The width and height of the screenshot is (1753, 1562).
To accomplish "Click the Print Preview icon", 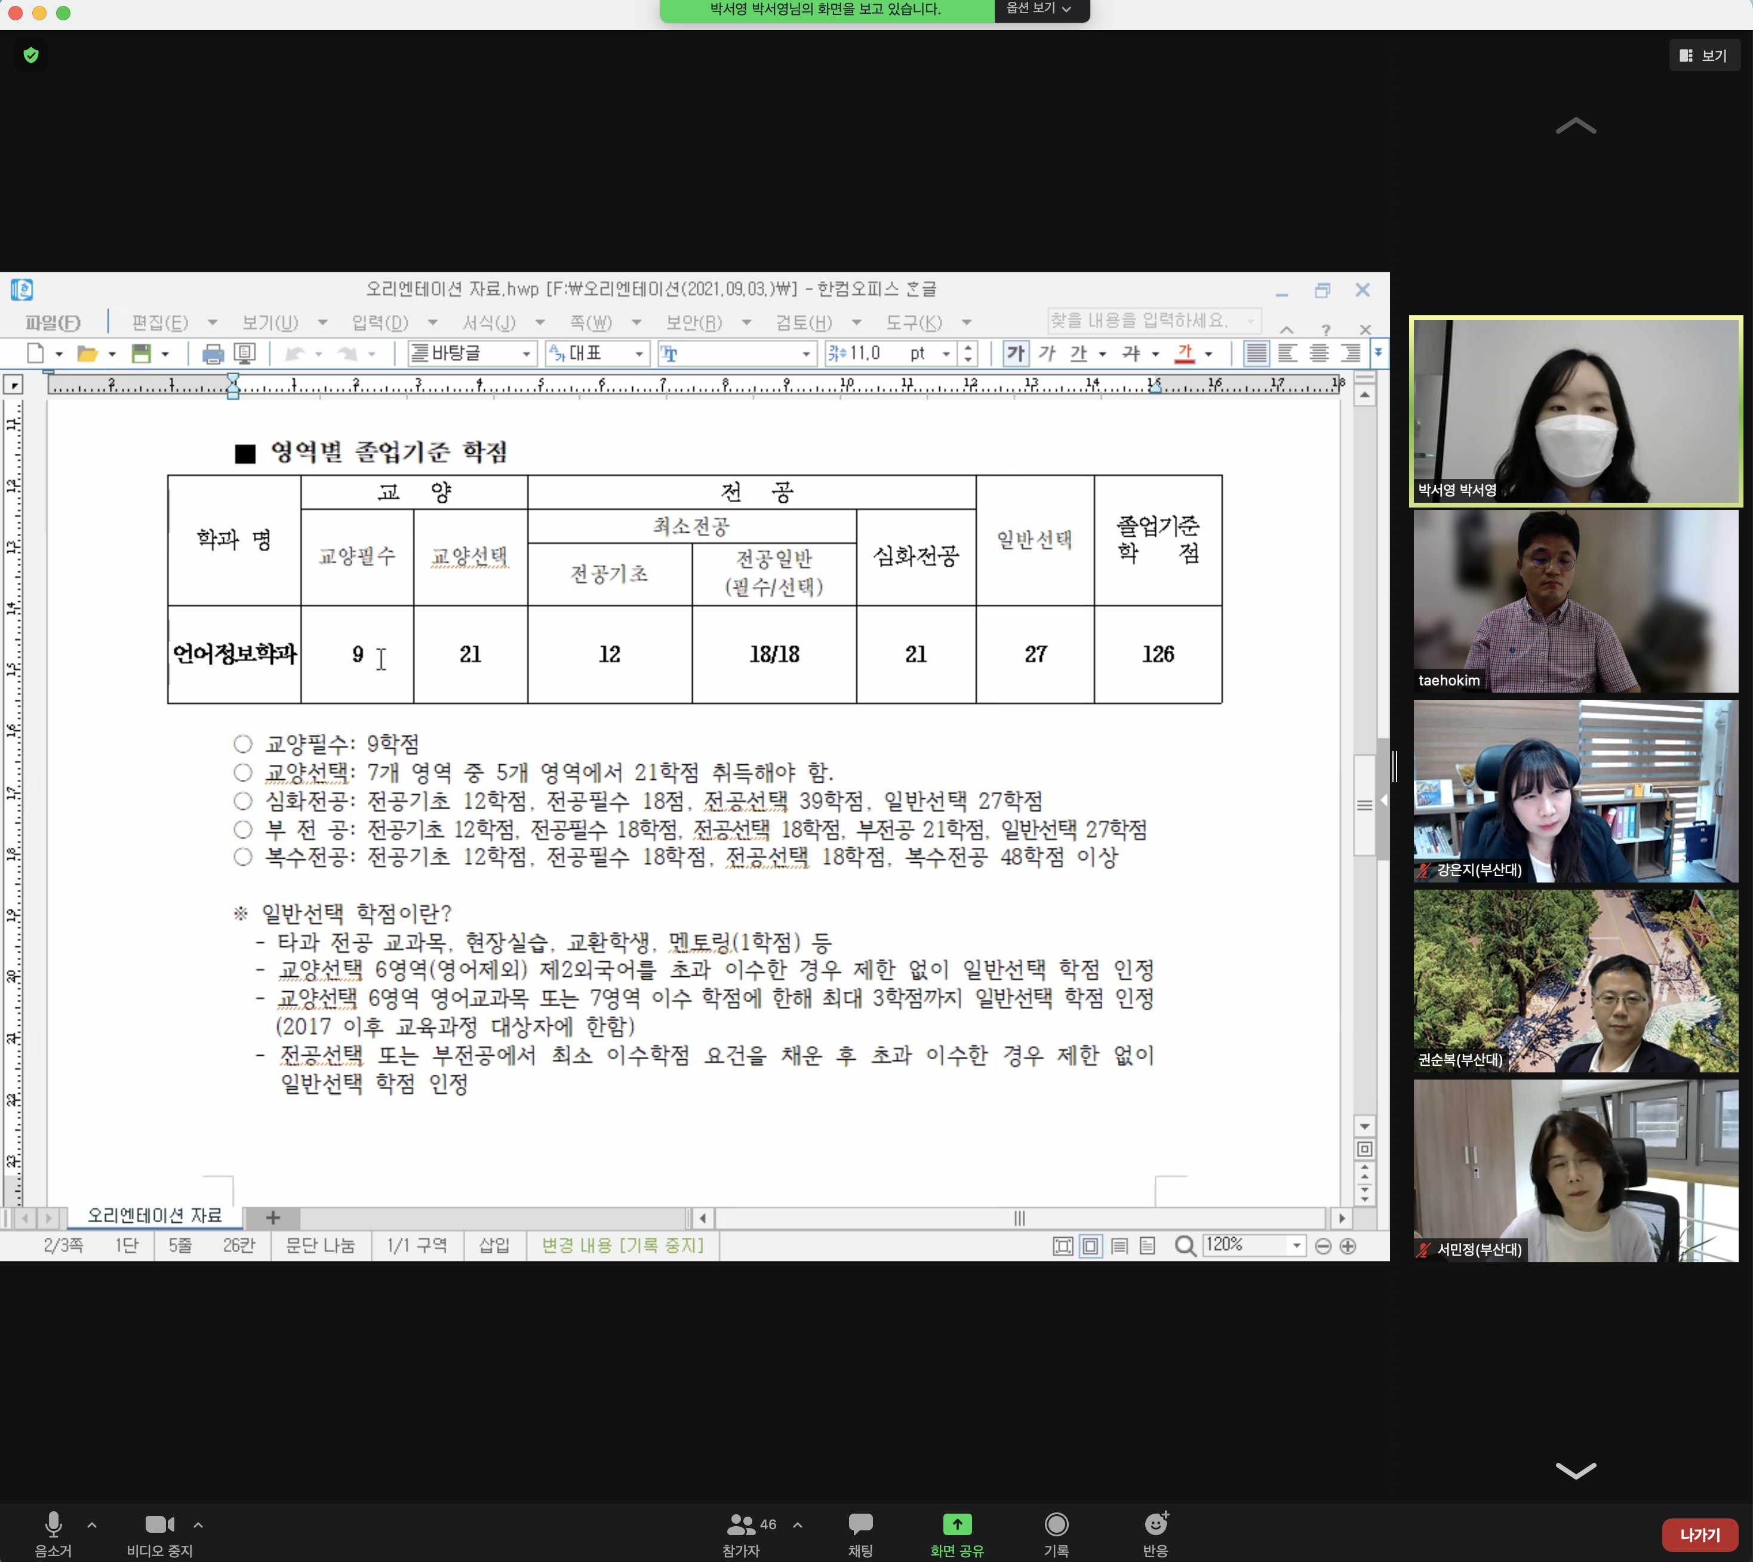I will pos(245,353).
